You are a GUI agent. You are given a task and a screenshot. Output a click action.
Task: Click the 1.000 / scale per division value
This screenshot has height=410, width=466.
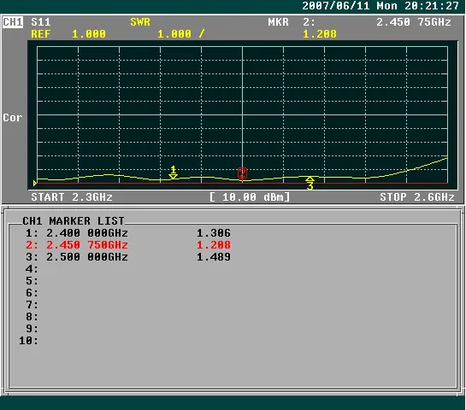[181, 34]
